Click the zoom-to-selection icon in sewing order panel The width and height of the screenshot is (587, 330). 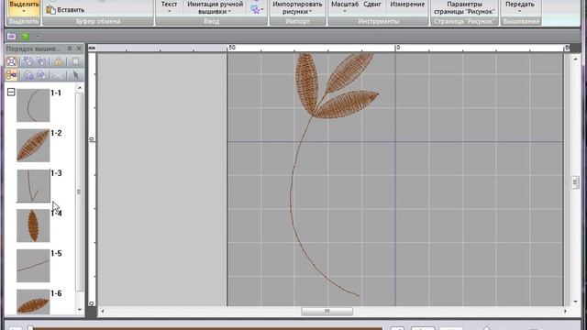pos(12,61)
